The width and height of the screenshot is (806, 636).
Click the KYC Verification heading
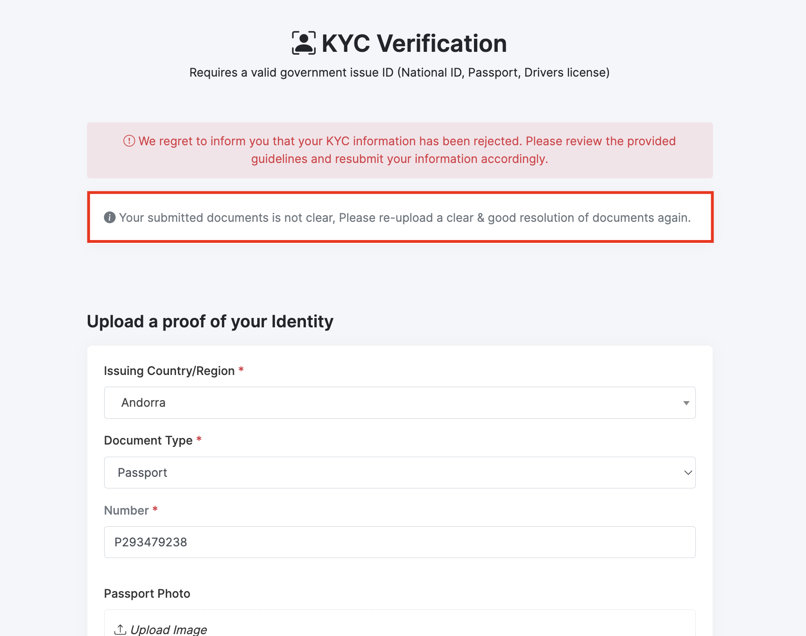[x=414, y=43]
